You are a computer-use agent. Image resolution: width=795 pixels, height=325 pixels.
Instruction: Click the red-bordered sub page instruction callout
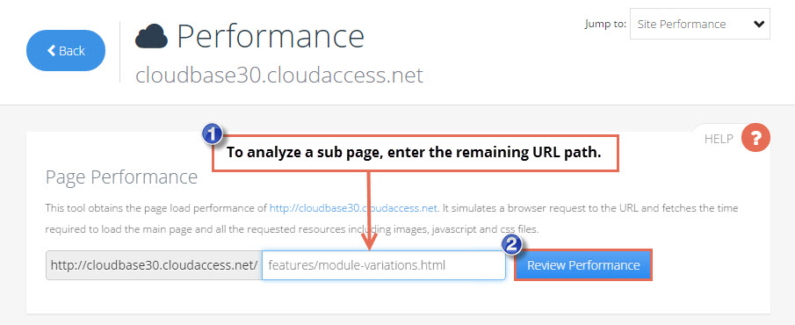pyautogui.click(x=416, y=153)
